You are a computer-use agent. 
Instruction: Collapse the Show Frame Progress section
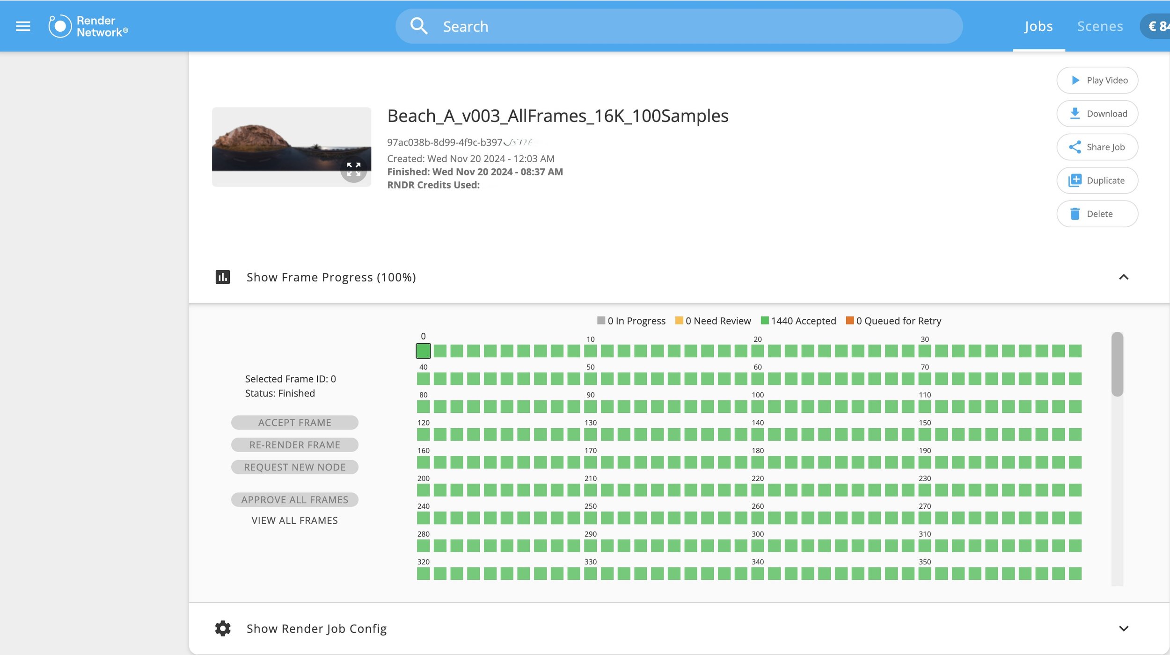point(1123,277)
